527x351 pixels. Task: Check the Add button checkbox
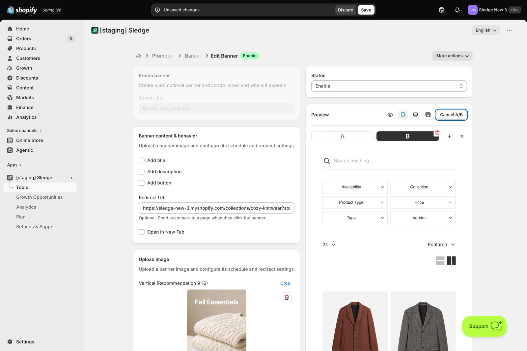[142, 183]
